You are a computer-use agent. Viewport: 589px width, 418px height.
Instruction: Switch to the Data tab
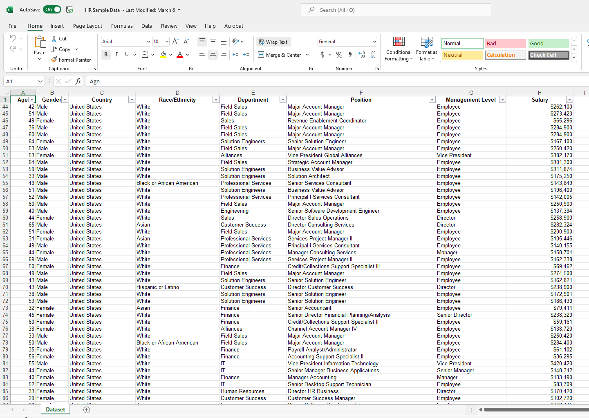[x=147, y=26]
